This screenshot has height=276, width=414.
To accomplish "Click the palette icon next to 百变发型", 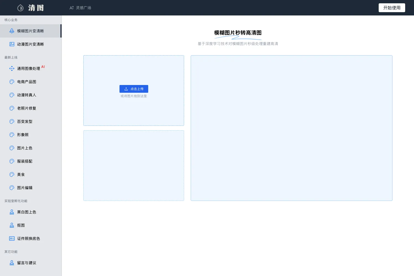I will [x=12, y=121].
